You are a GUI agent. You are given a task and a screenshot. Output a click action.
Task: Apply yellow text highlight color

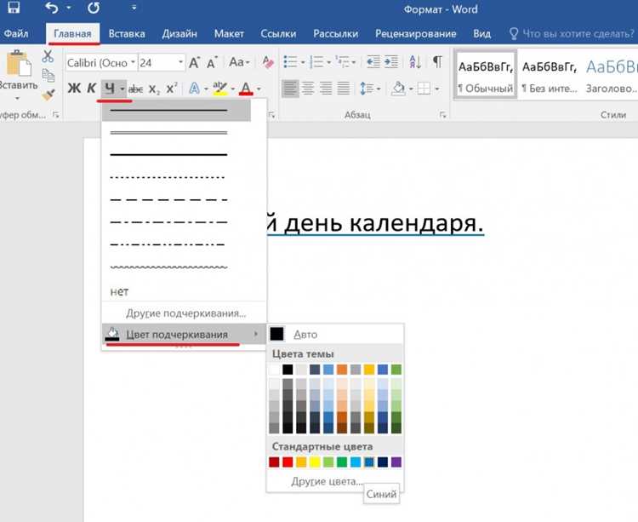click(220, 89)
